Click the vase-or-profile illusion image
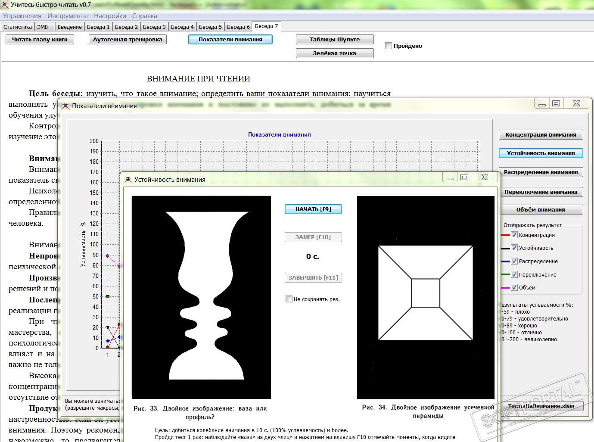 coord(201,297)
